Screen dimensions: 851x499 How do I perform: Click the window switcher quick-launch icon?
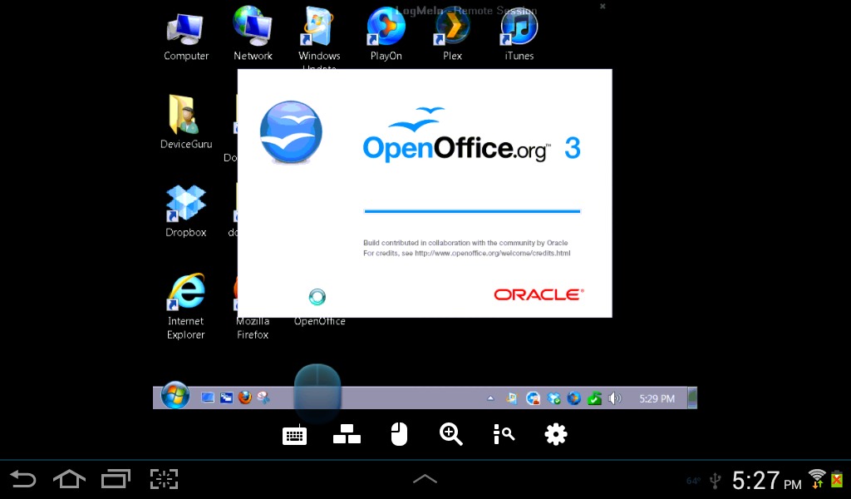coord(226,398)
